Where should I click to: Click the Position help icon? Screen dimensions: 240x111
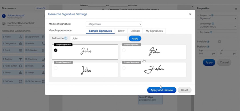pyautogui.click(x=208, y=47)
